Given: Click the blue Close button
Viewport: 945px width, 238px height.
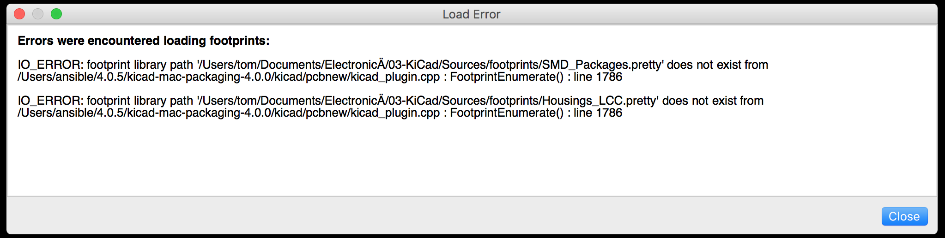Looking at the screenshot, I should (904, 216).
